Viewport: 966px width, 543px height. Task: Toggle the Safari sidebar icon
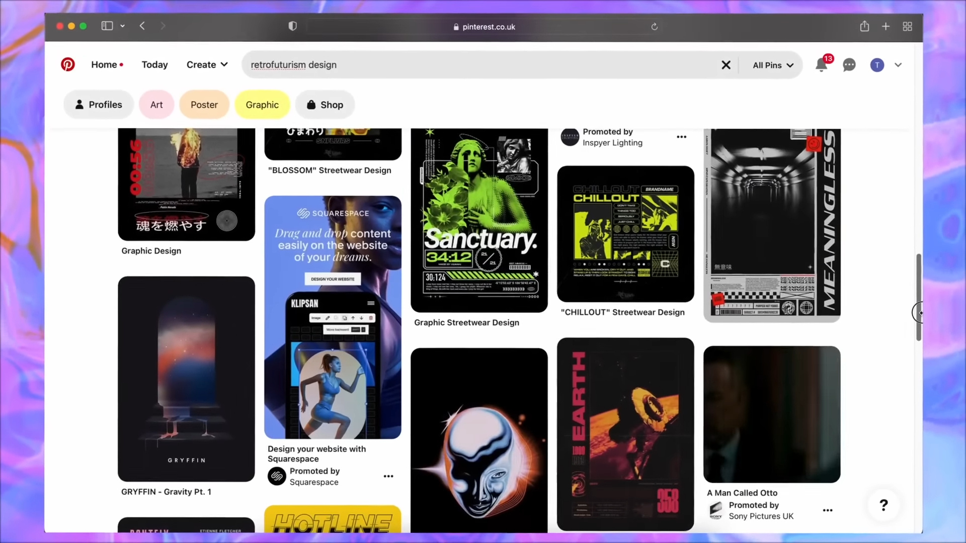click(x=107, y=26)
